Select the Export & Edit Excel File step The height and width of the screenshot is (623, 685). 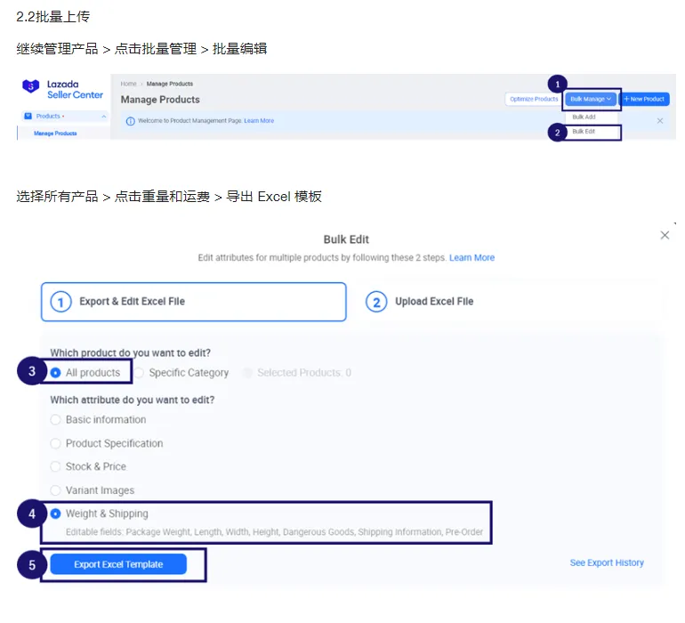(x=194, y=302)
